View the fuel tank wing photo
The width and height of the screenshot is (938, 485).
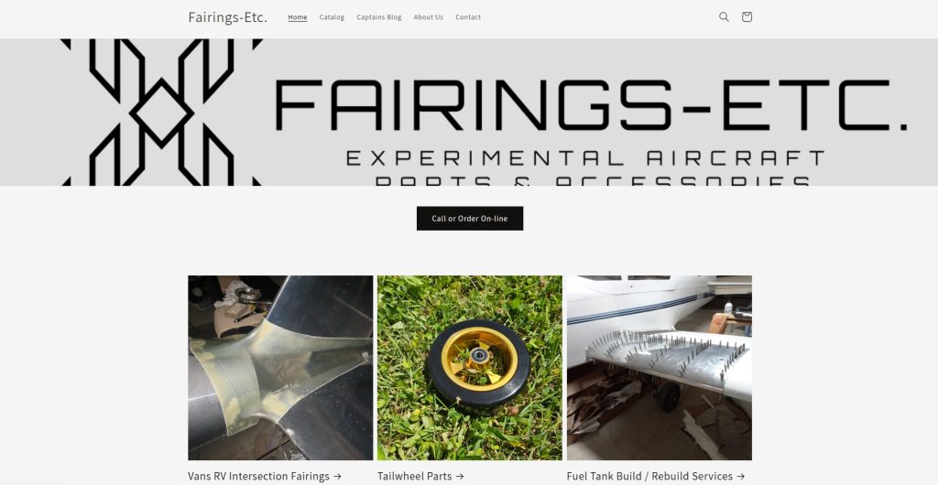[660, 367]
